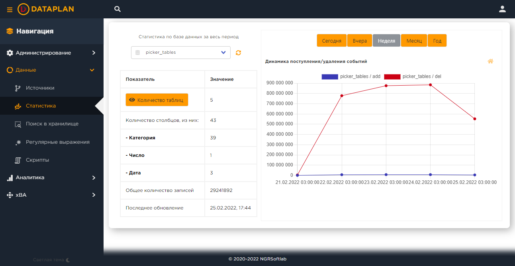Click the blue add series swatch

coord(330,76)
